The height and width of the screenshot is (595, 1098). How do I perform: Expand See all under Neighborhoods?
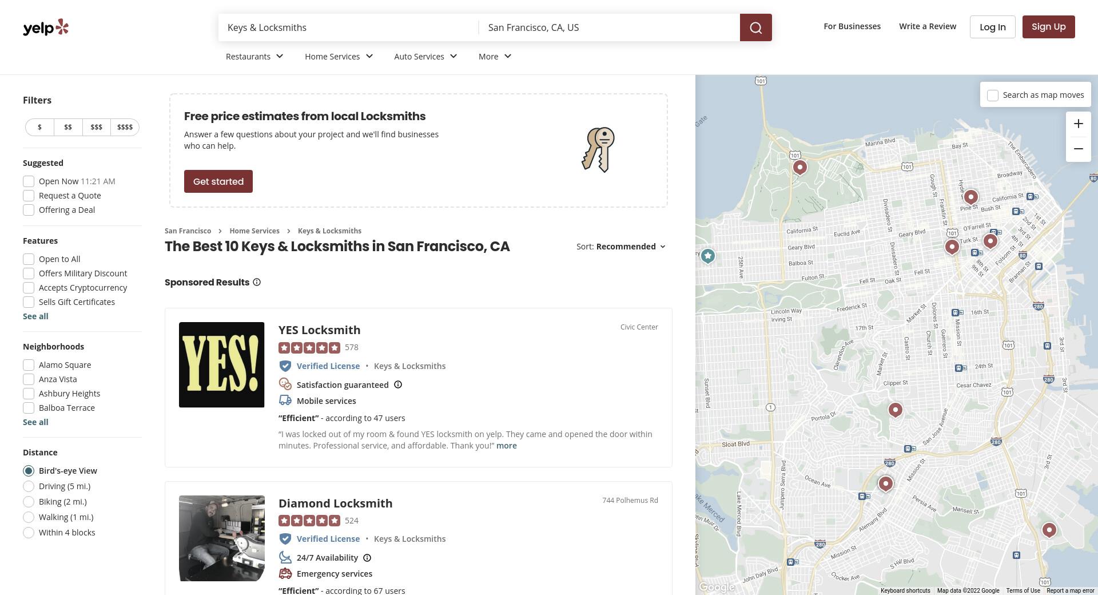point(35,422)
